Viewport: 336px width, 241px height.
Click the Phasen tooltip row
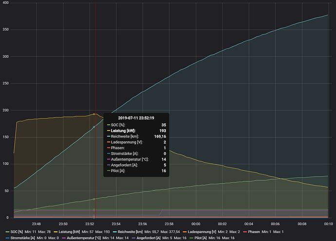click(136, 148)
